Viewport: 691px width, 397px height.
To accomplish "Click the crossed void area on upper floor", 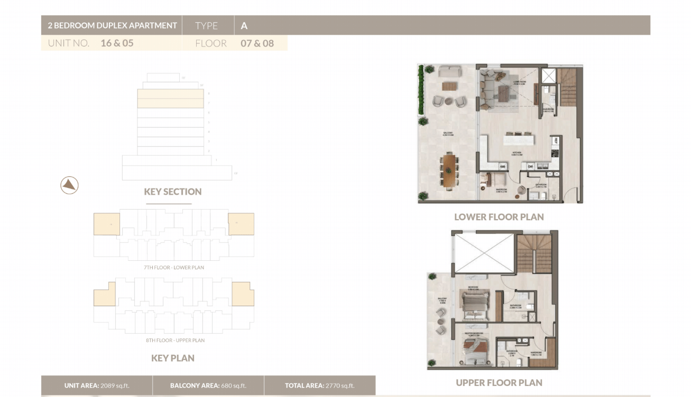I will (x=484, y=253).
